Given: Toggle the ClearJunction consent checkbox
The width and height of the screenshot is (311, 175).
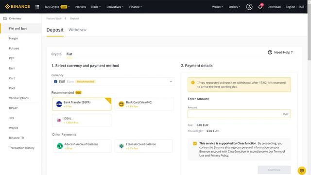Looking at the screenshot, I should [195, 143].
